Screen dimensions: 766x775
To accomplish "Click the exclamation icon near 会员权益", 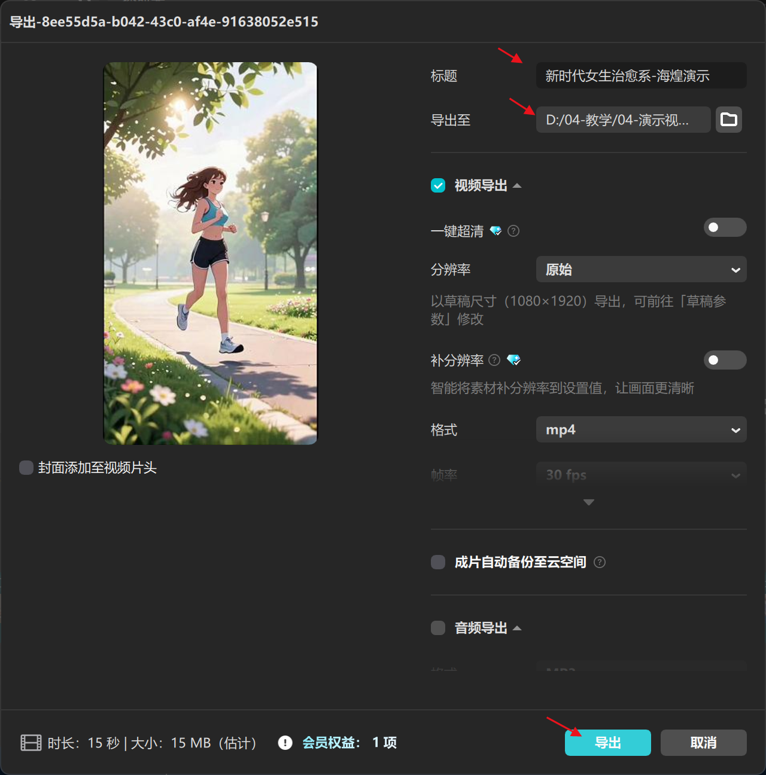I will coord(285,743).
